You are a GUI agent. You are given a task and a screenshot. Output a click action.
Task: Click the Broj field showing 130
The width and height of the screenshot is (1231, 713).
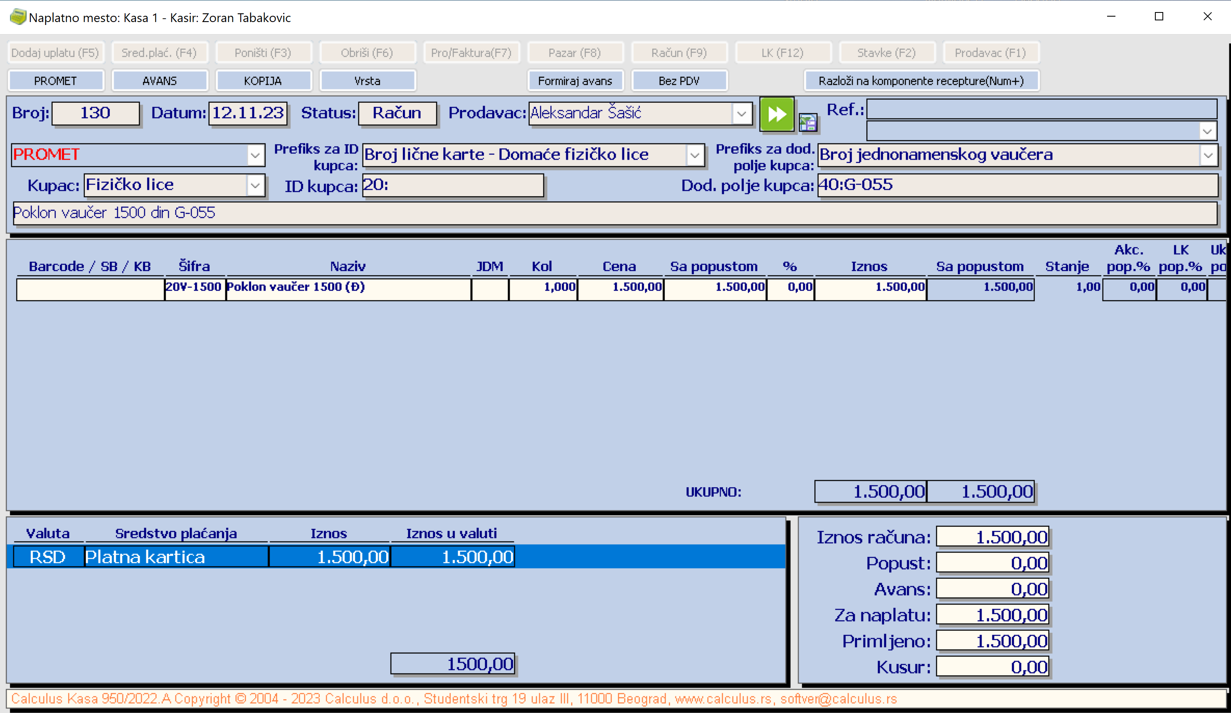[x=96, y=113]
